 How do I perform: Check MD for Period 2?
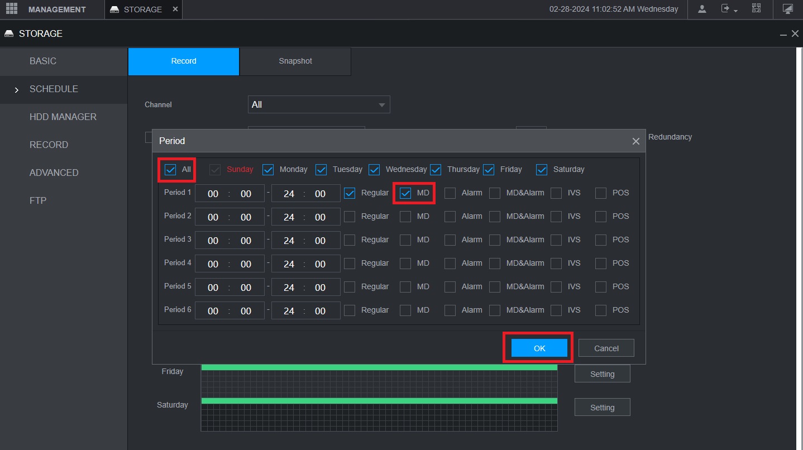(405, 217)
